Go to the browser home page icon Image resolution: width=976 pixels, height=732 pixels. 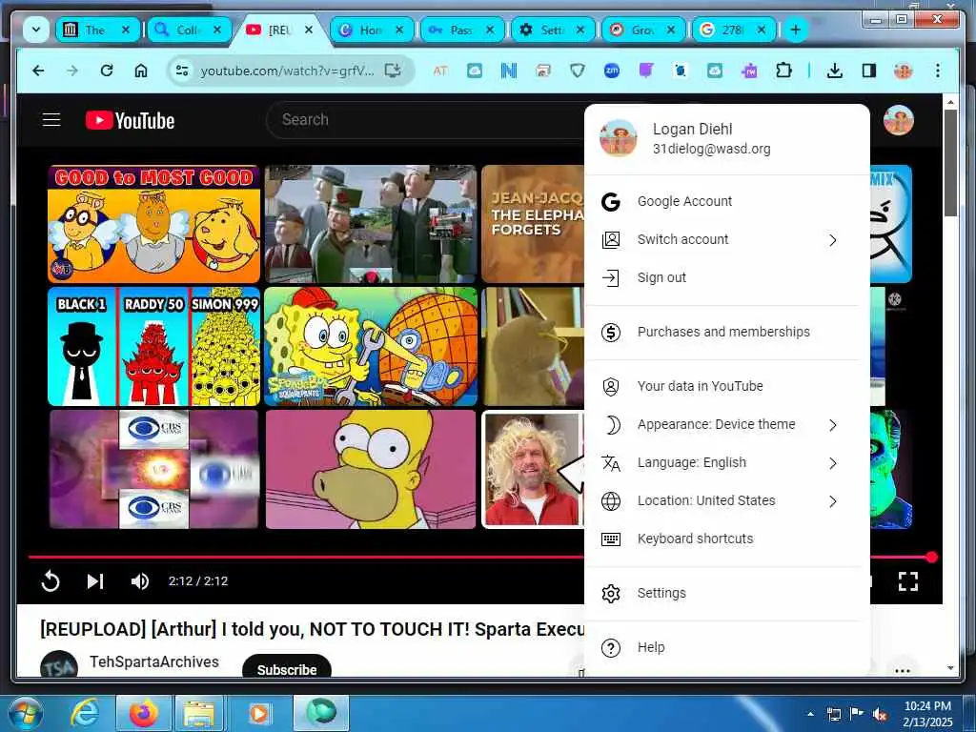[141, 71]
